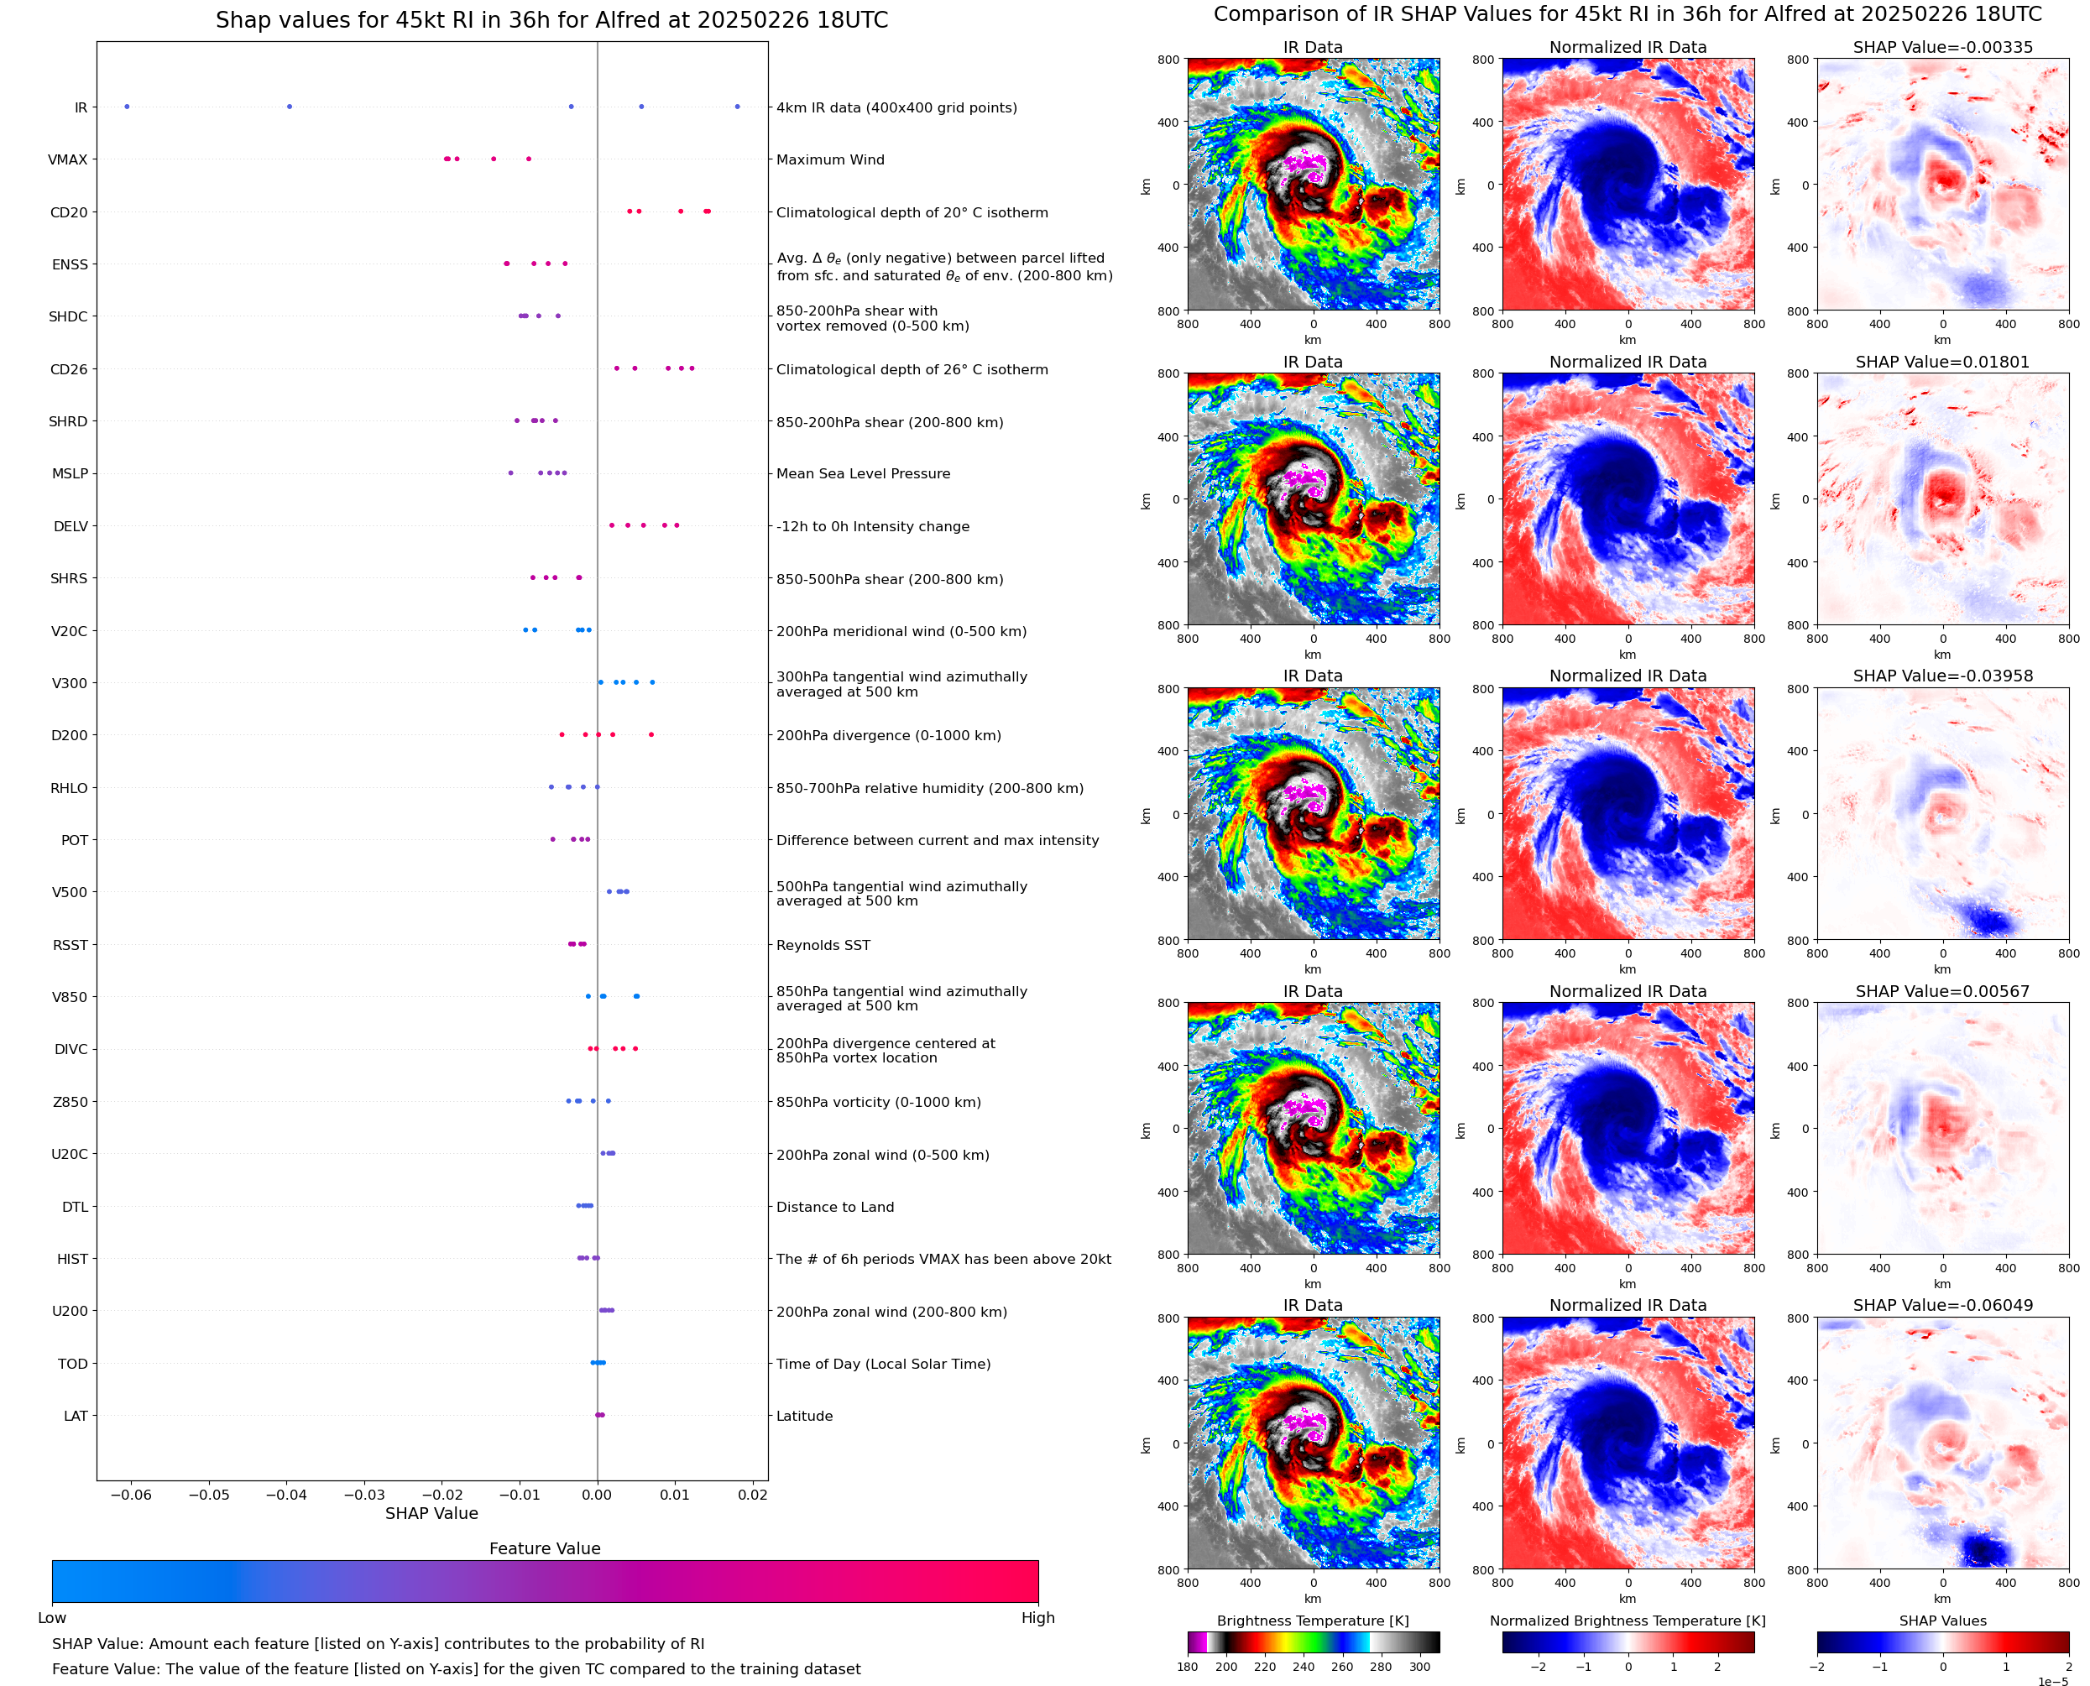The width and height of the screenshot is (2090, 1686).
Task: Click the rightmost IR dot near 0.02
Action: click(737, 107)
